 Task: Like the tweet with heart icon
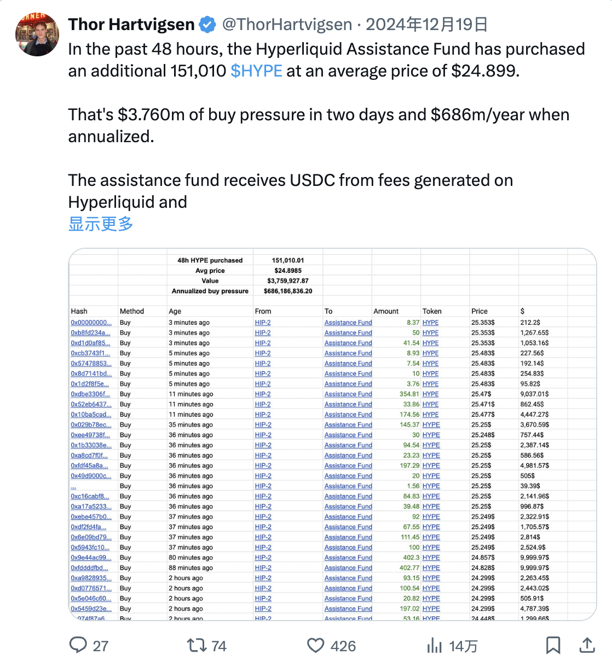click(x=315, y=645)
